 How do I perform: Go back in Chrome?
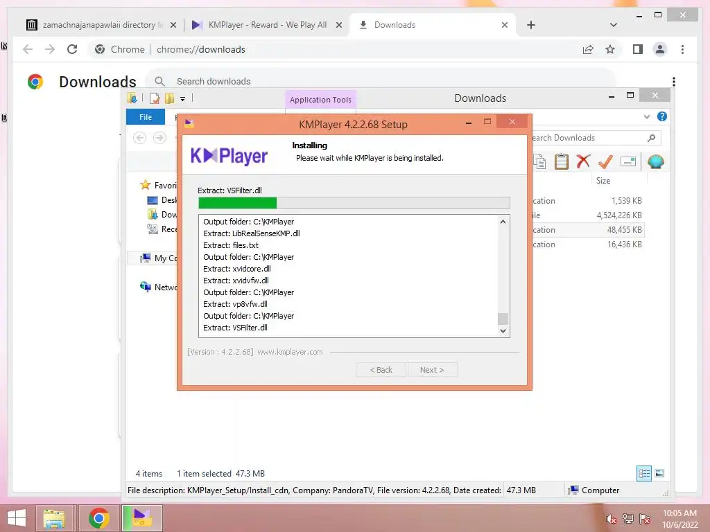(28, 49)
